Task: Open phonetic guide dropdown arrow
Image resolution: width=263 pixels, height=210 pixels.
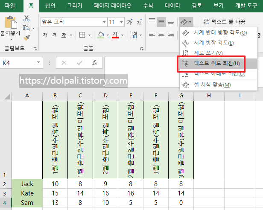Action: [140, 35]
